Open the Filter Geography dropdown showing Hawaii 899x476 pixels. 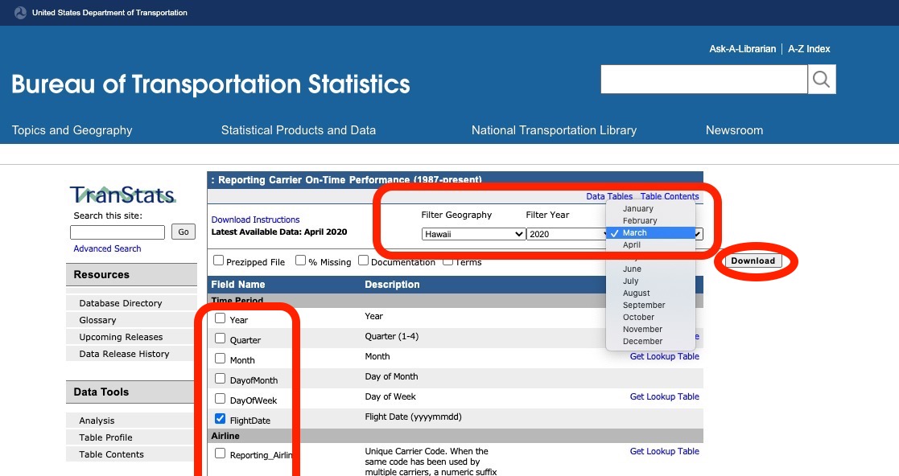[x=473, y=234]
